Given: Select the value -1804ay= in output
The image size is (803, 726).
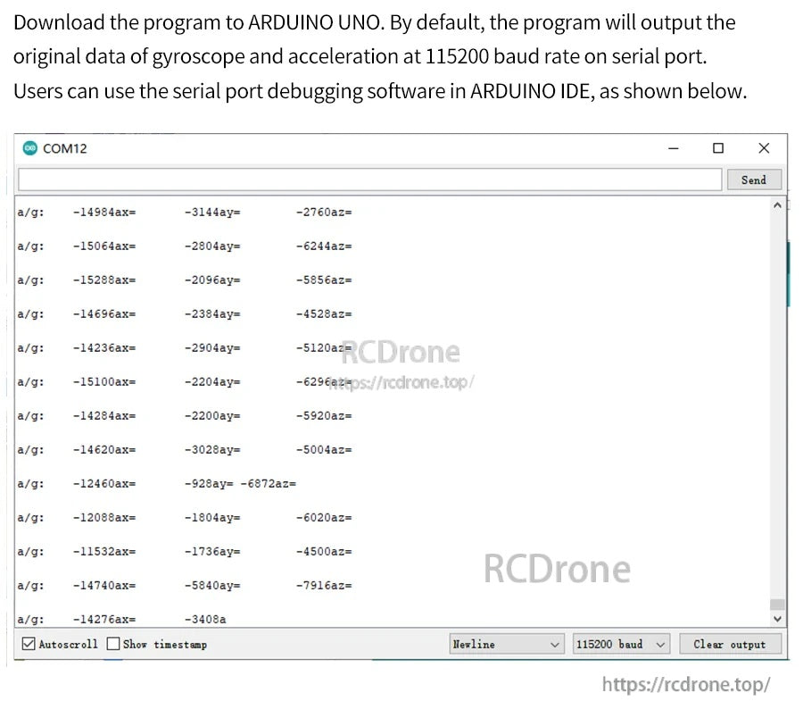Looking at the screenshot, I should [212, 517].
